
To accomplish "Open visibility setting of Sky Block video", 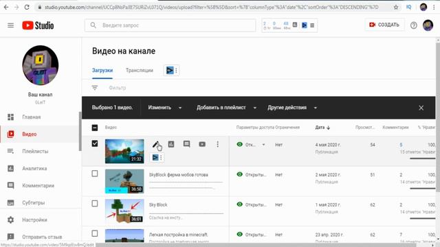I will (x=251, y=204).
